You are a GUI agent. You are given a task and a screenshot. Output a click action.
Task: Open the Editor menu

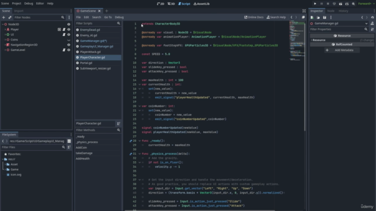click(40, 4)
